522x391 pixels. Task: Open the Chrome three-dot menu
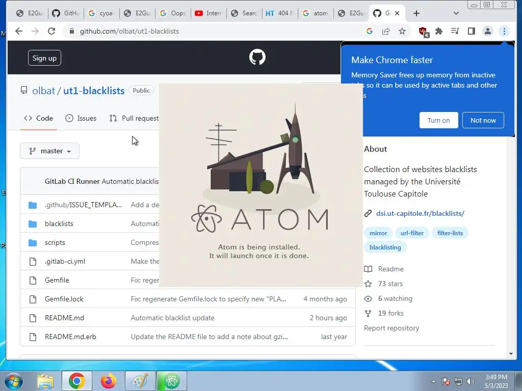pos(504,31)
